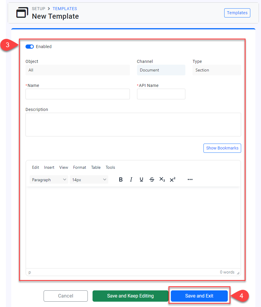The image size is (261, 307).
Task: Click Save and Keep Editing
Action: click(x=130, y=296)
